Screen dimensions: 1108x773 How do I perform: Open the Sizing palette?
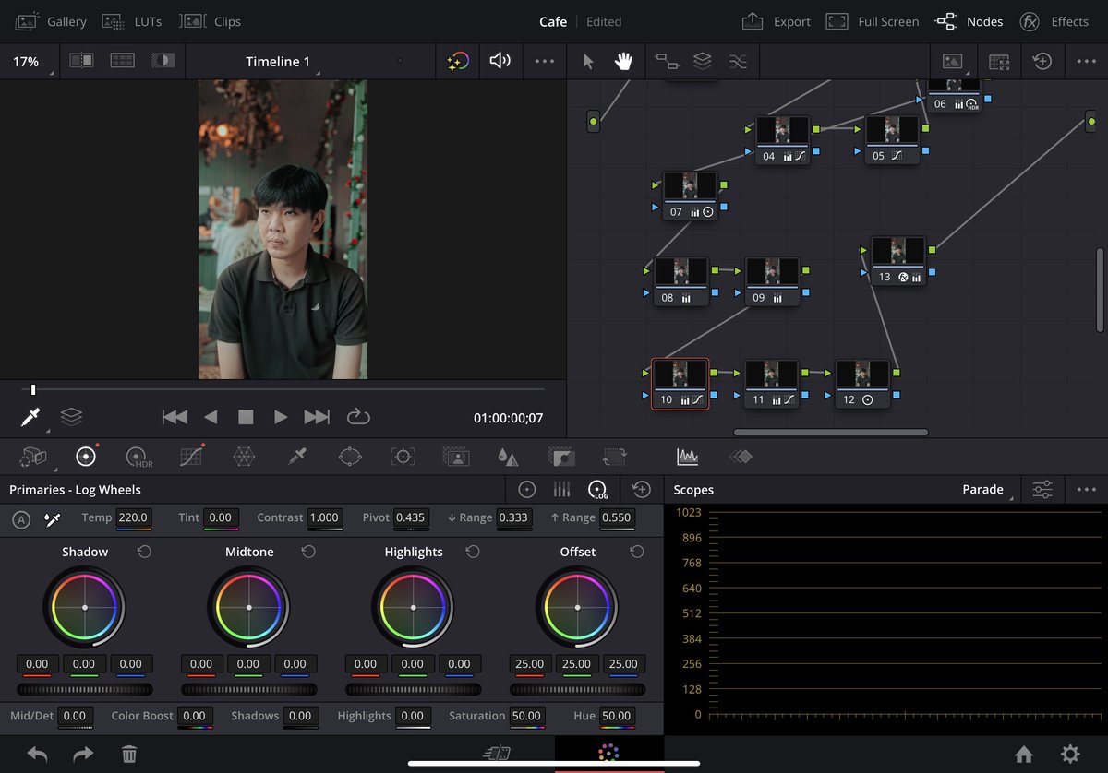point(614,456)
